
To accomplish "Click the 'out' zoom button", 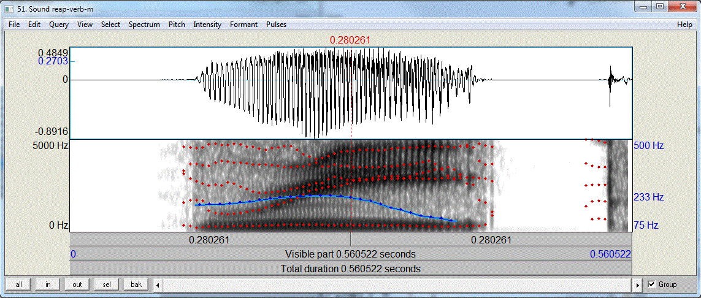I will click(77, 284).
